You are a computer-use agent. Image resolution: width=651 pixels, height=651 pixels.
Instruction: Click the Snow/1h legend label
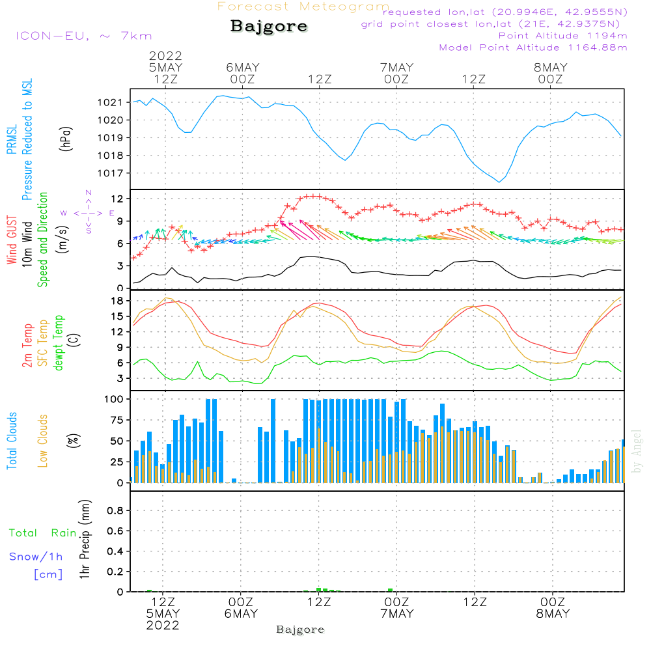click(x=36, y=557)
